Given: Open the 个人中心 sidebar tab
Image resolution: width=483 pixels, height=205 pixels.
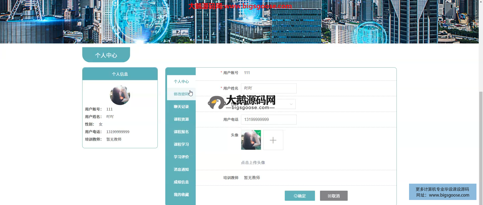Looking at the screenshot, I should coord(181,82).
